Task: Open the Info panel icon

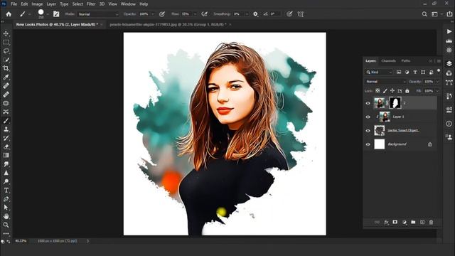Action: [449, 124]
